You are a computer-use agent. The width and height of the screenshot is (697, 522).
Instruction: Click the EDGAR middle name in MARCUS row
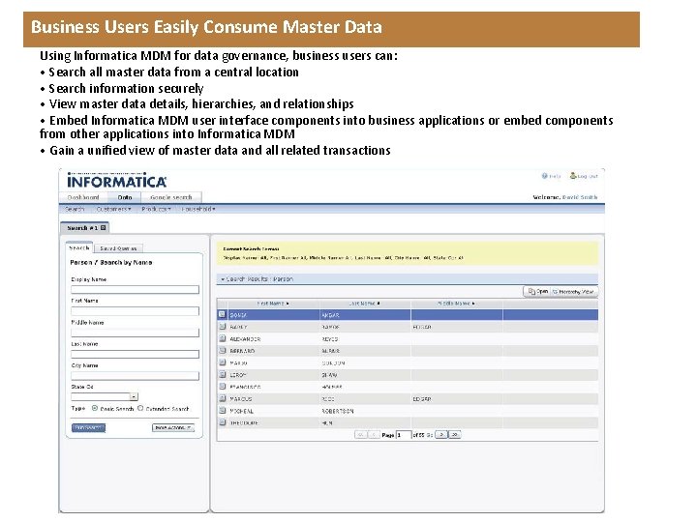point(421,399)
